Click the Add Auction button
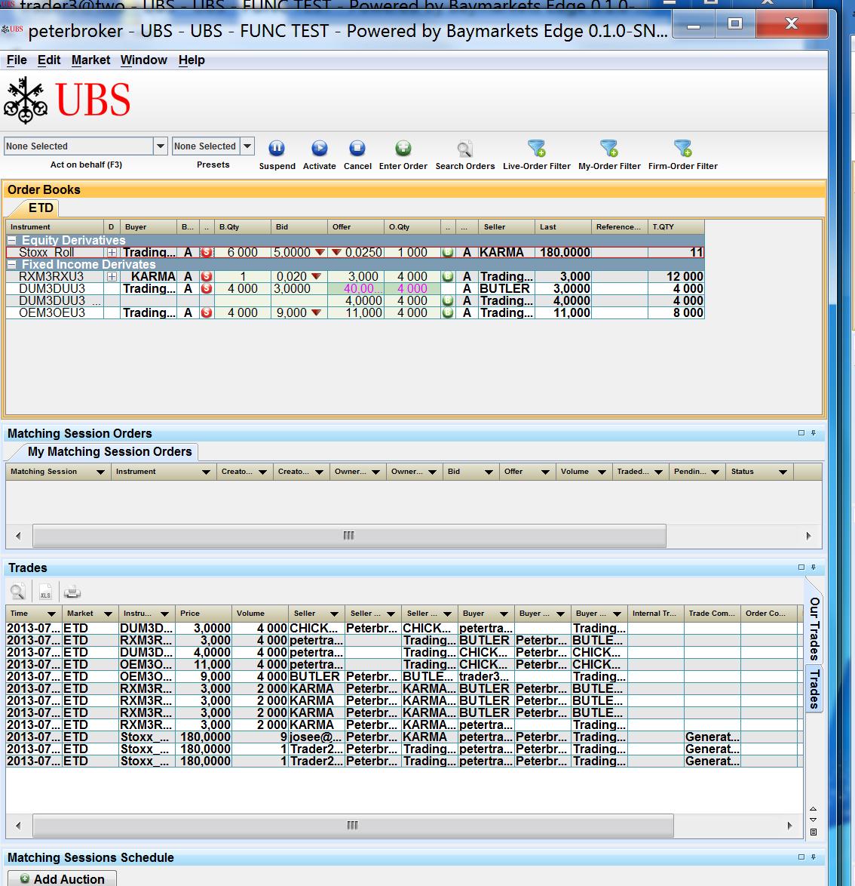 [62, 878]
